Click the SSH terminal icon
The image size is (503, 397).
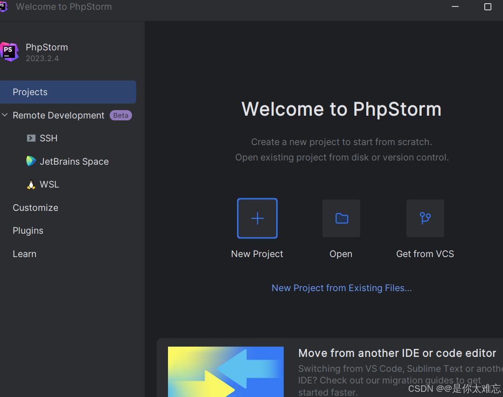tap(31, 138)
